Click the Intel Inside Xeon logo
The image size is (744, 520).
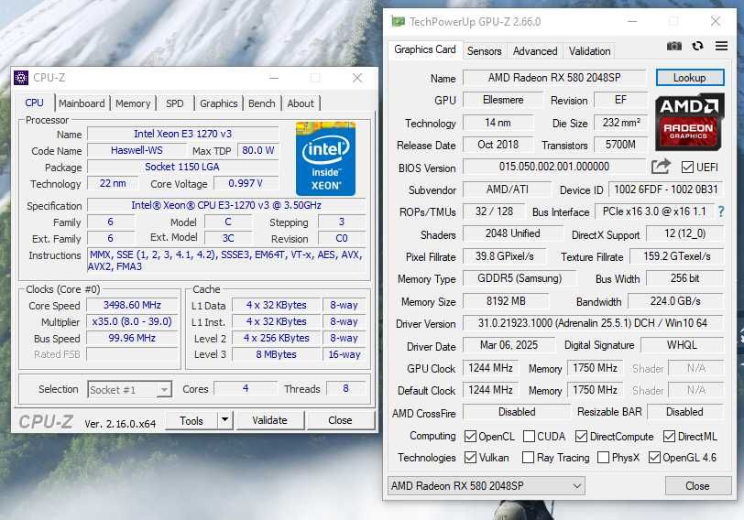pos(325,158)
